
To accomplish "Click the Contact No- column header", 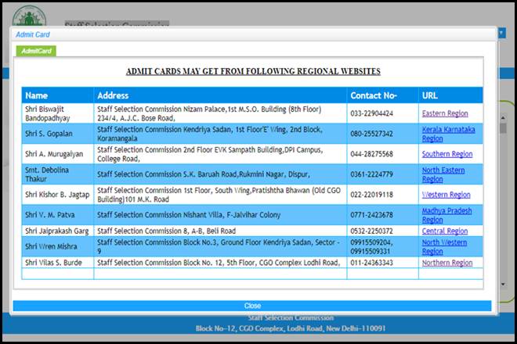I will pyautogui.click(x=374, y=95).
